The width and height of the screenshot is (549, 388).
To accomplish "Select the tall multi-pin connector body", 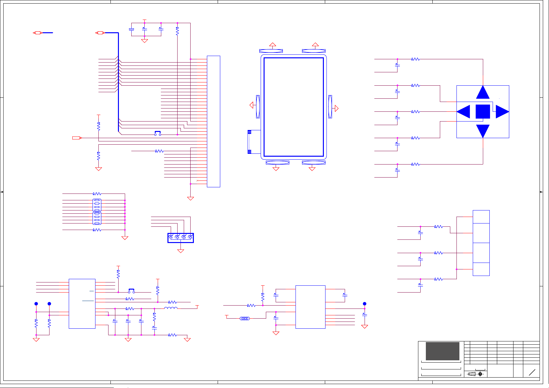I will point(213,122).
